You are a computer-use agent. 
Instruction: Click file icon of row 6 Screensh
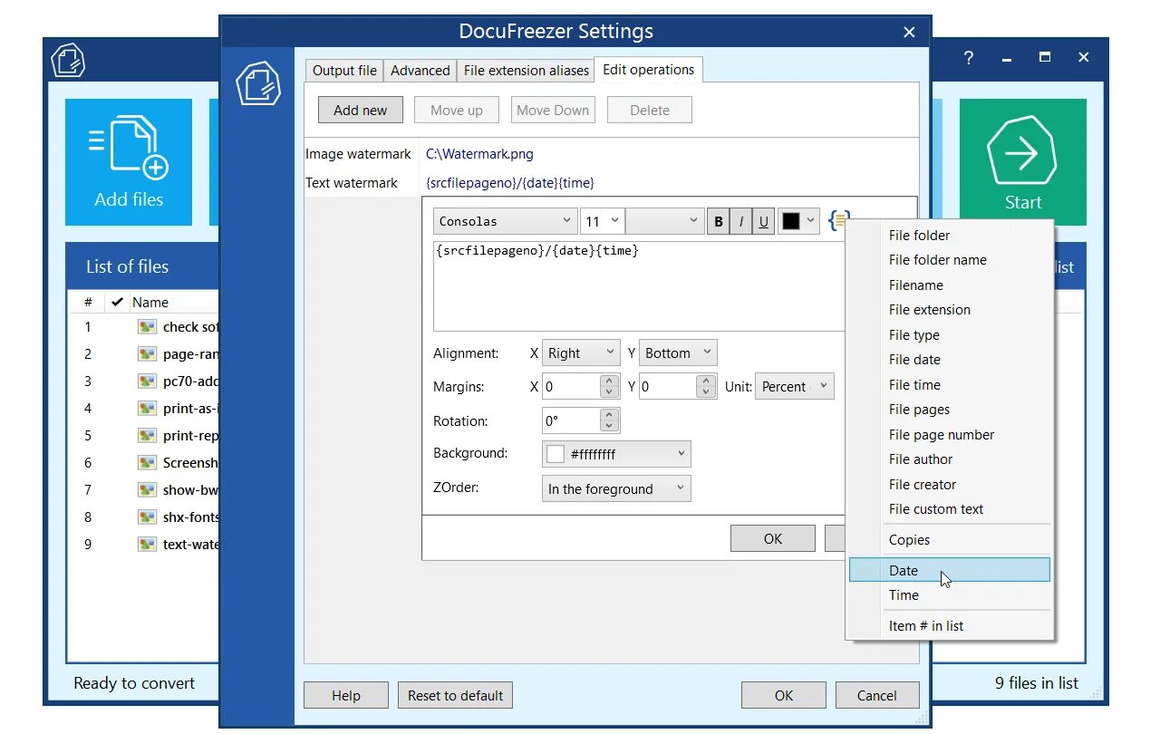pos(147,463)
